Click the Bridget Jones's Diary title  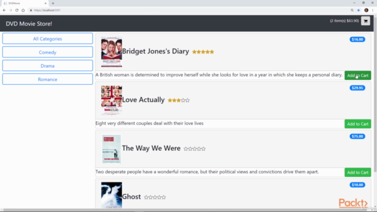(156, 51)
